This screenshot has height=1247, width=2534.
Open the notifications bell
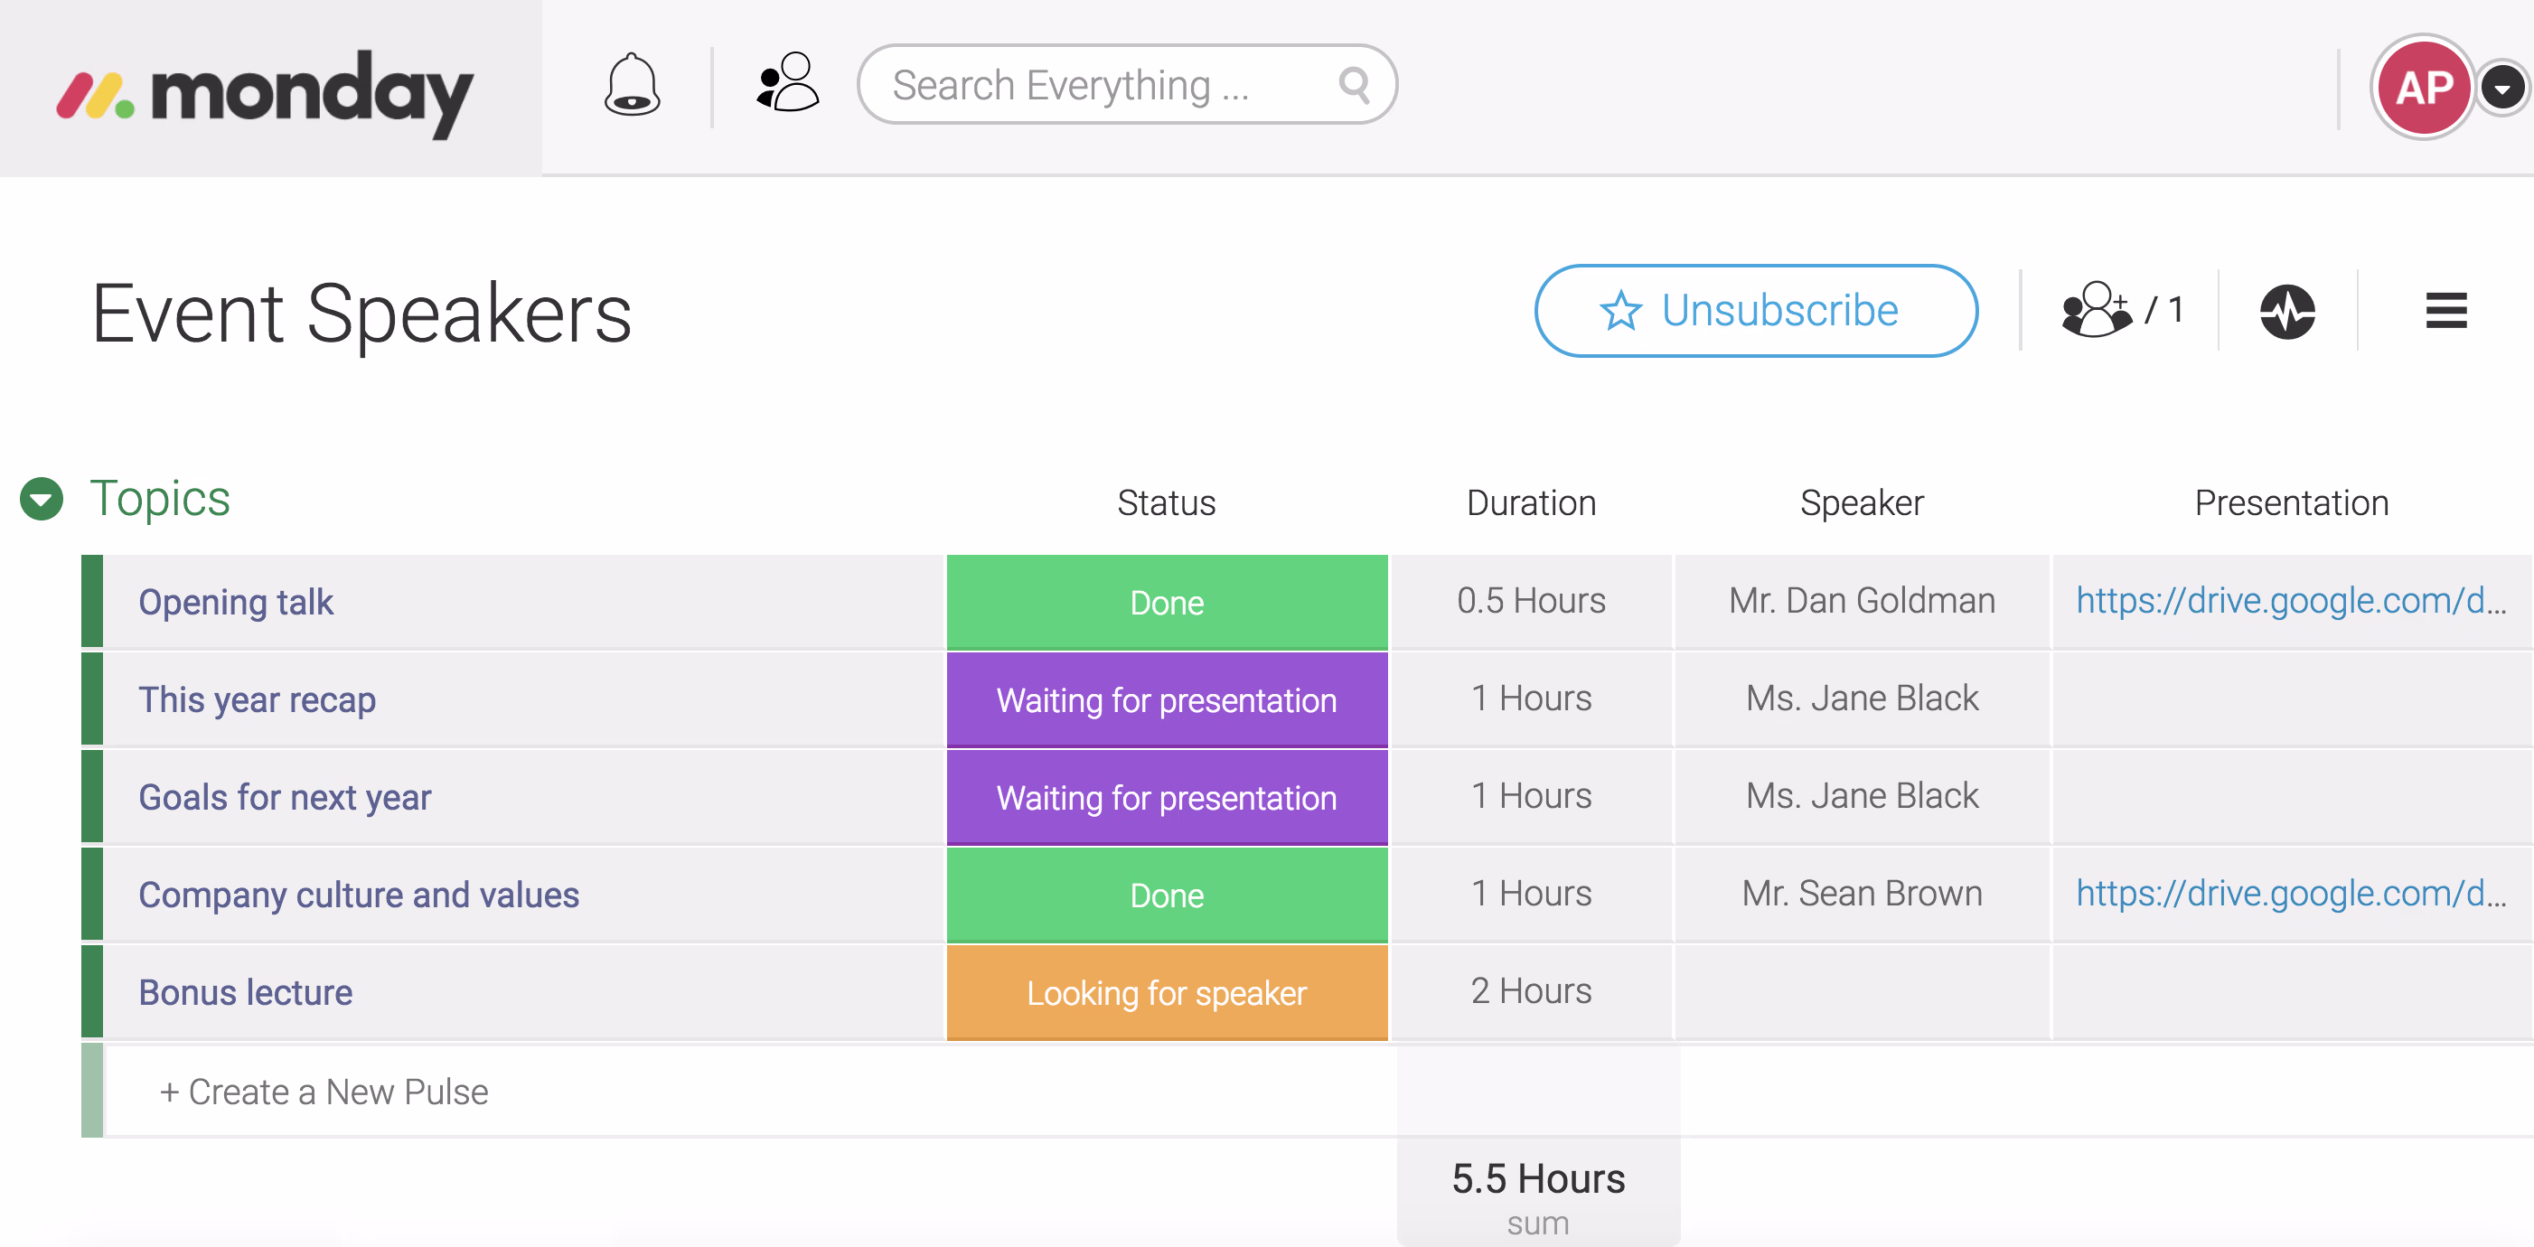click(x=632, y=85)
